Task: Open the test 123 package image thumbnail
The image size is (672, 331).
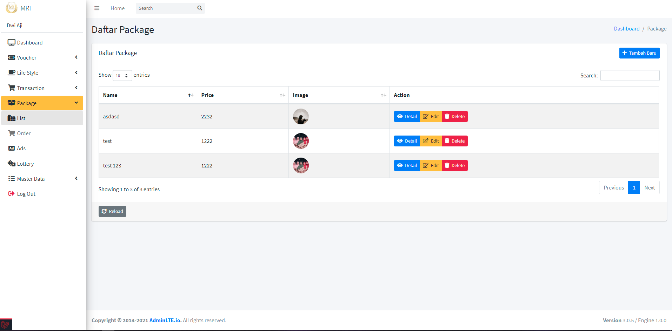Action: (301, 165)
